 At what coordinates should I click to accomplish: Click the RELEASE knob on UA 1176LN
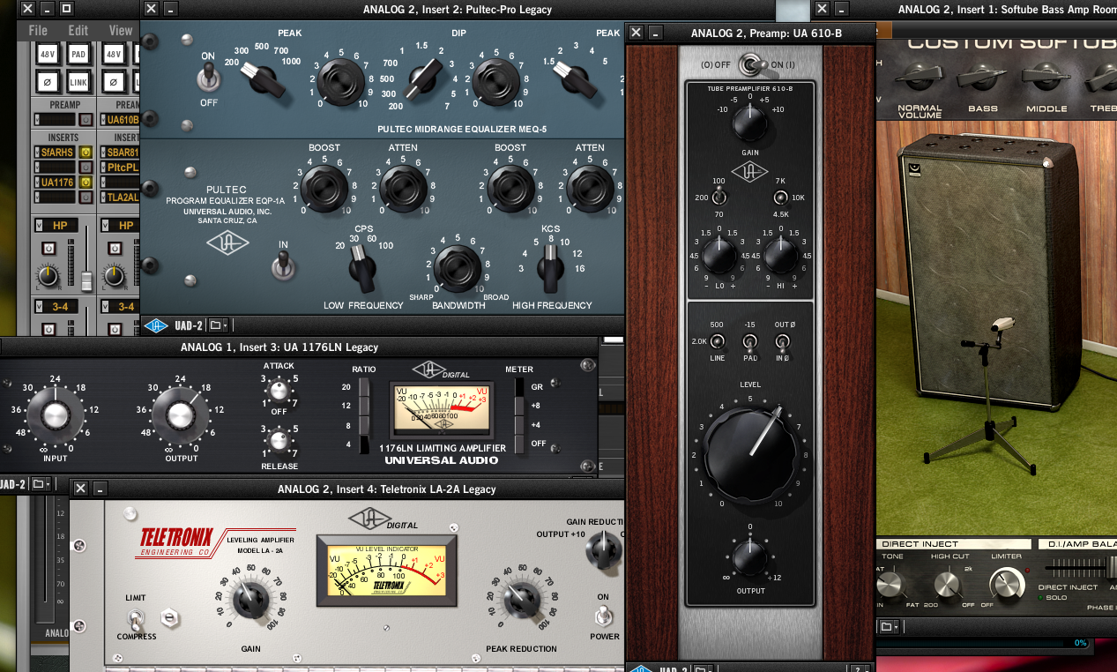(x=279, y=440)
